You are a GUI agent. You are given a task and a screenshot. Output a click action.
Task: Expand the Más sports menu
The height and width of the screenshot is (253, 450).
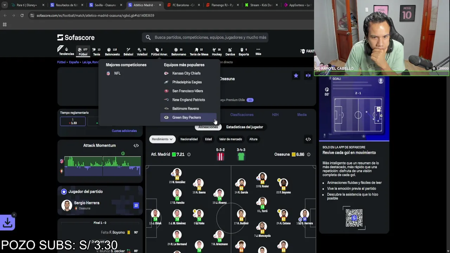(258, 51)
